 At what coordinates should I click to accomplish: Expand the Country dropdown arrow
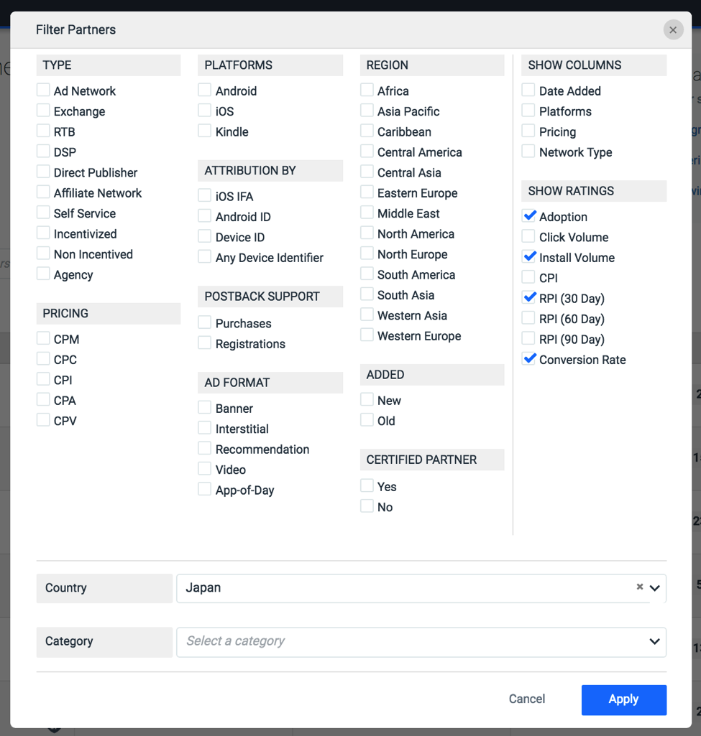click(655, 588)
